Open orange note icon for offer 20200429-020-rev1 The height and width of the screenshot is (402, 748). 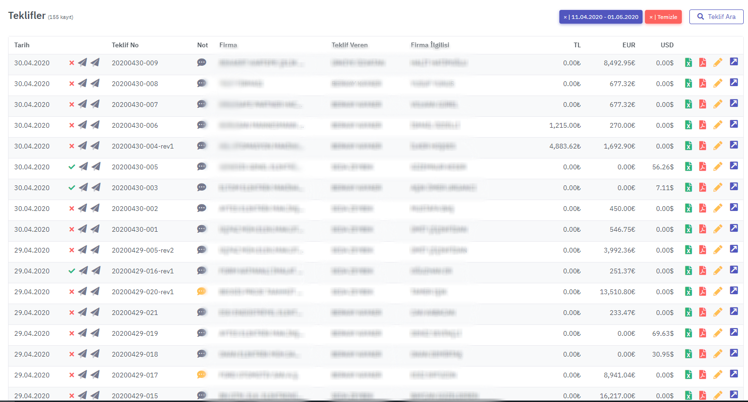click(x=201, y=291)
